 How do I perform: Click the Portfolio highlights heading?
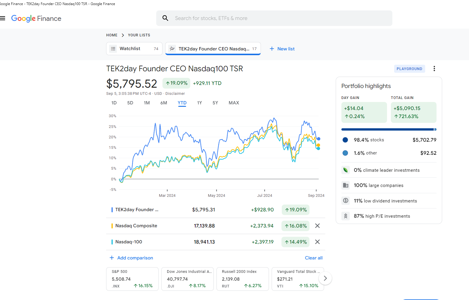click(x=366, y=86)
